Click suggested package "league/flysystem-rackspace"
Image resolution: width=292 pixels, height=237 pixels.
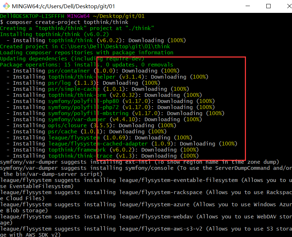161,192
